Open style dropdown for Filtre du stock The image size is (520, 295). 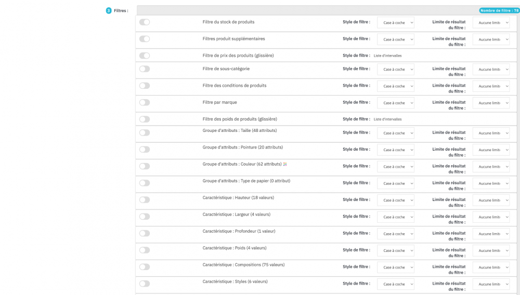(x=396, y=23)
